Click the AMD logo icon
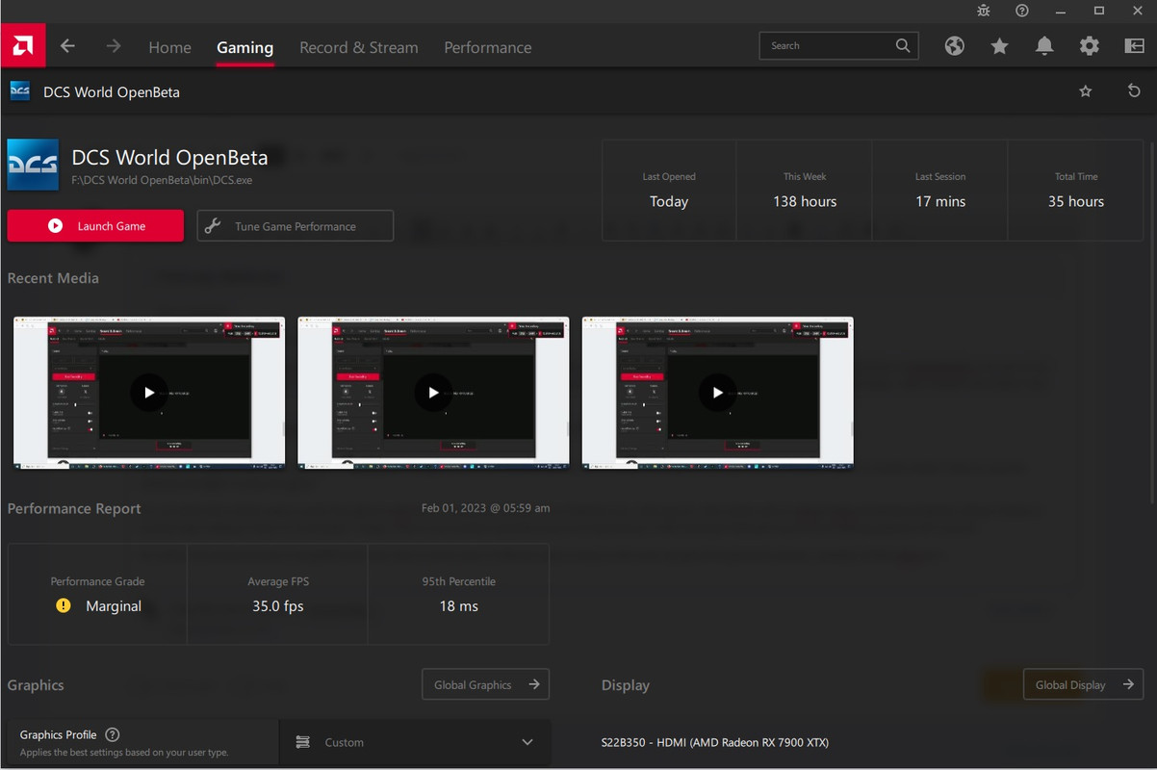This screenshot has width=1157, height=770. 22,45
